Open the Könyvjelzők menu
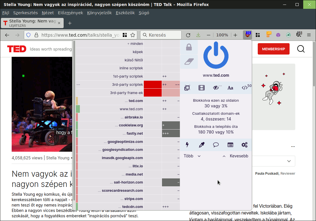Image resolution: width=316 pixels, height=221 pixels. pos(99,13)
